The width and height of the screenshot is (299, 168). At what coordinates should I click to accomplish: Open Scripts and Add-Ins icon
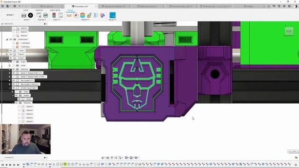click(39, 15)
